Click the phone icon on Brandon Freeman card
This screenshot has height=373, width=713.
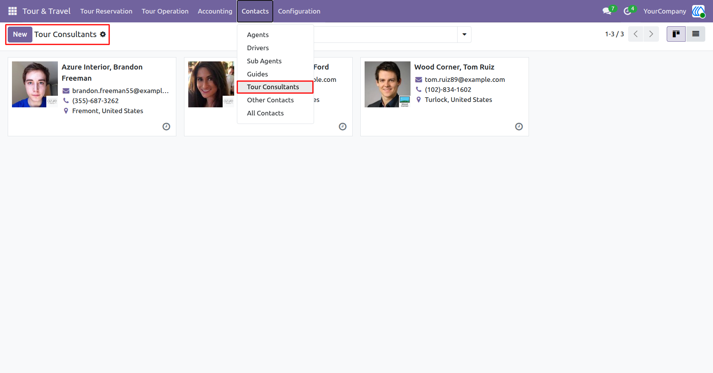coord(66,101)
